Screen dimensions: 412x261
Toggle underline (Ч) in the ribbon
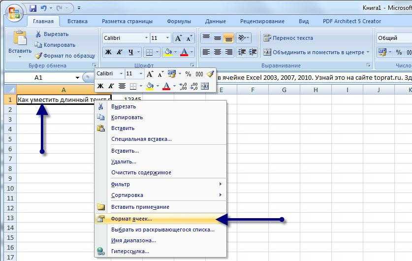click(130, 52)
